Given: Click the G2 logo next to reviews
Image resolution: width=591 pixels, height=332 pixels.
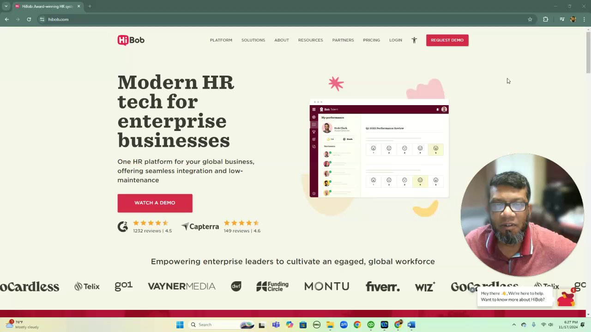Looking at the screenshot, I should click(x=123, y=226).
